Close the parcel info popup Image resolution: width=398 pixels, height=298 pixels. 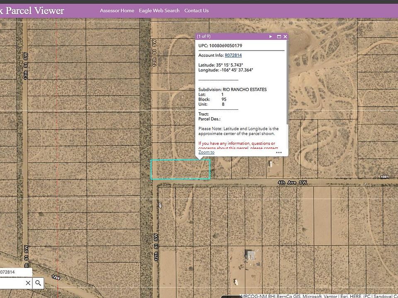pos(285,36)
